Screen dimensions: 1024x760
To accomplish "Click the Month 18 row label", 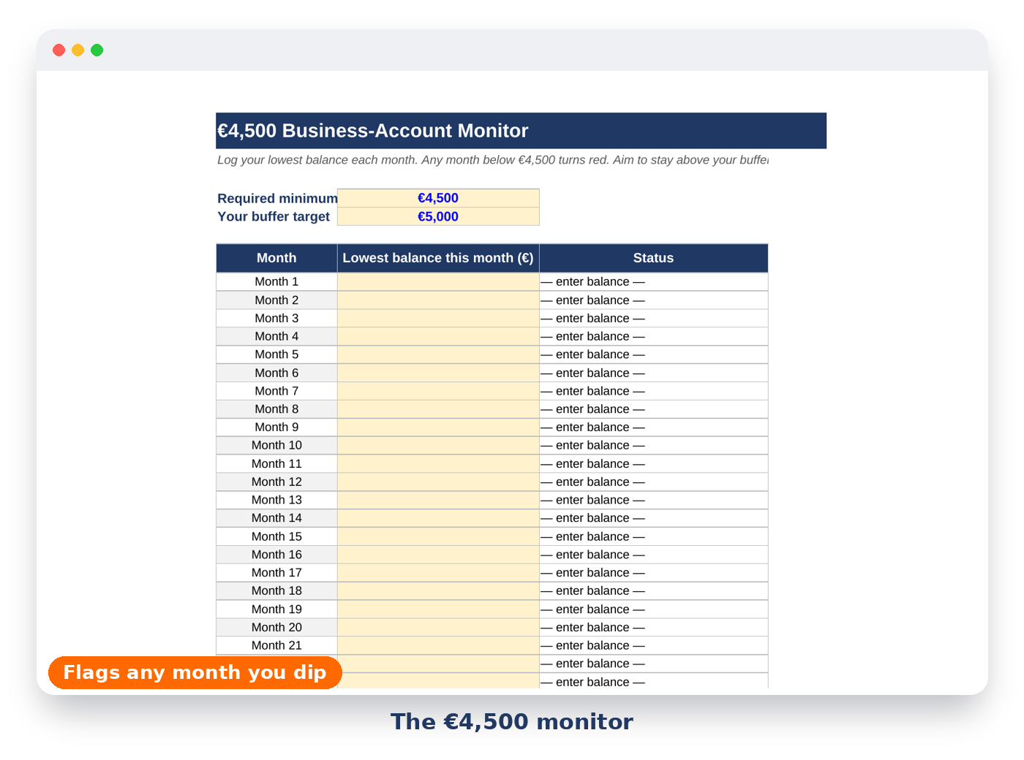I will pyautogui.click(x=276, y=590).
